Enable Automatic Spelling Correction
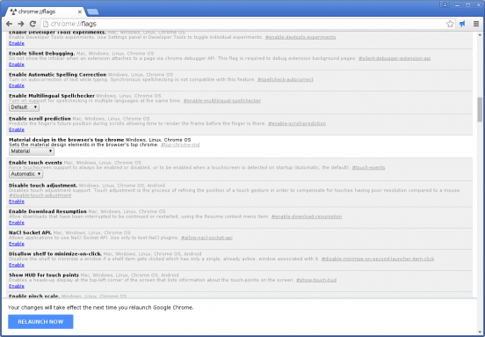 17,85
